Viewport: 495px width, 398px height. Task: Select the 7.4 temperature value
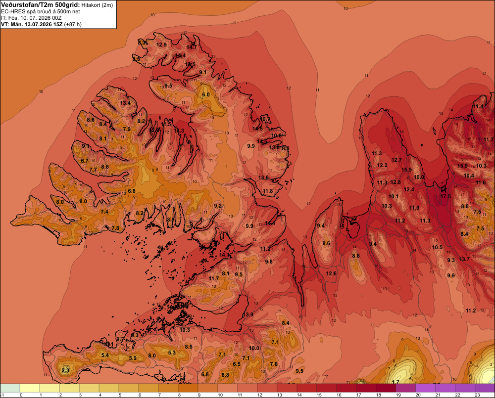point(104,211)
